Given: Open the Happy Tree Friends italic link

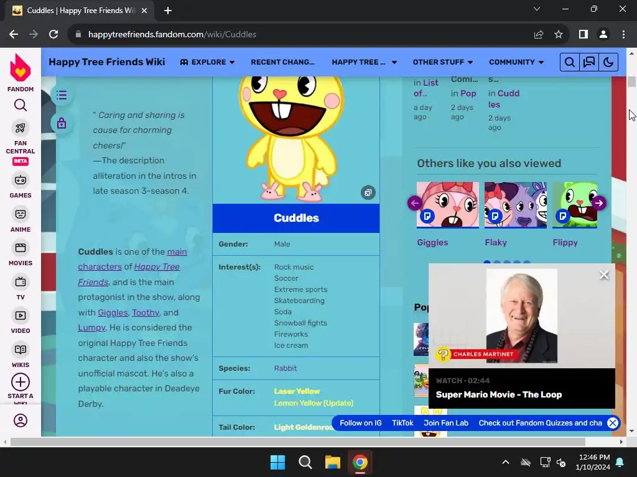Looking at the screenshot, I should click(x=129, y=274).
